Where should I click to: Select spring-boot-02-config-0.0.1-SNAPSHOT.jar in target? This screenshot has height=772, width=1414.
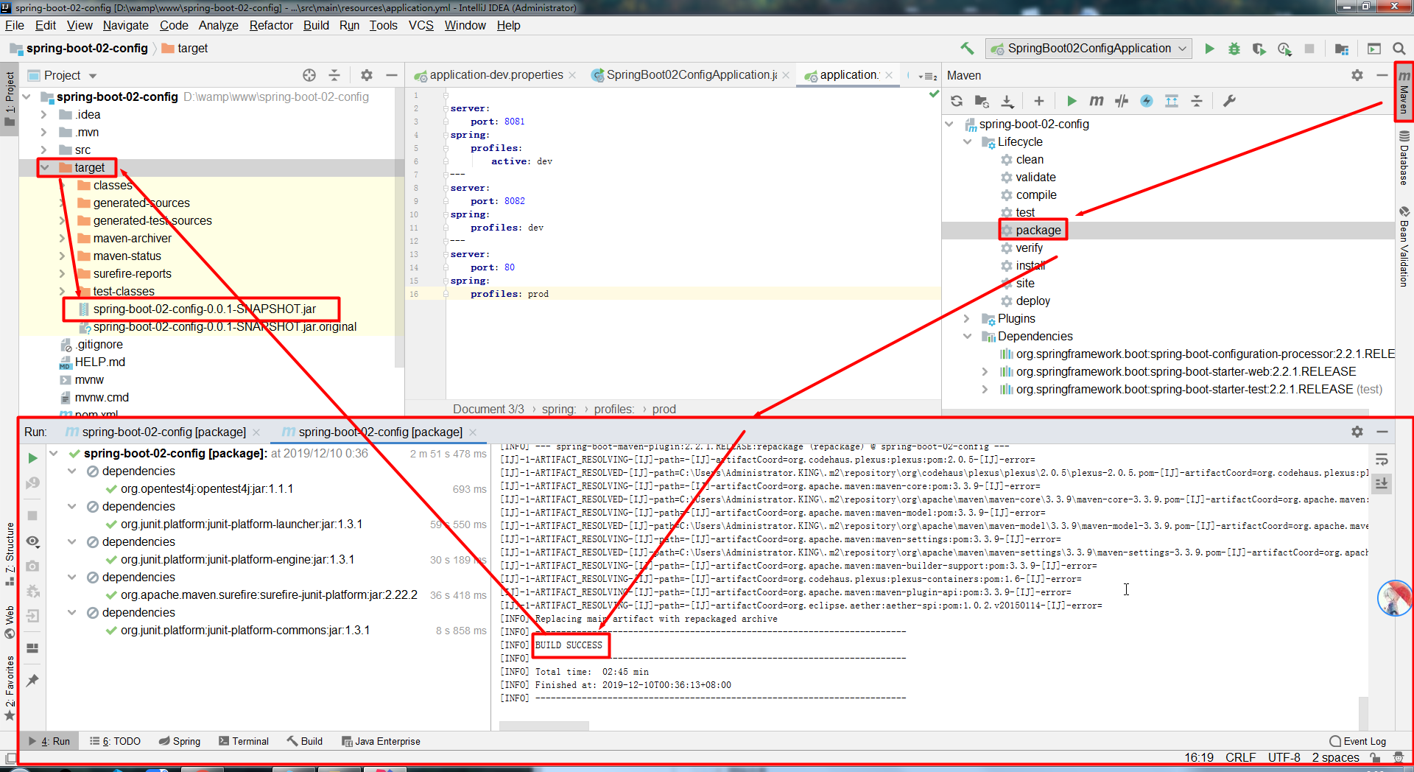(204, 309)
